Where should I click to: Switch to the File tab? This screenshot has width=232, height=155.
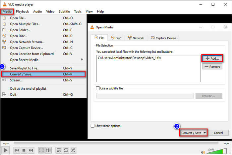tap(99, 38)
